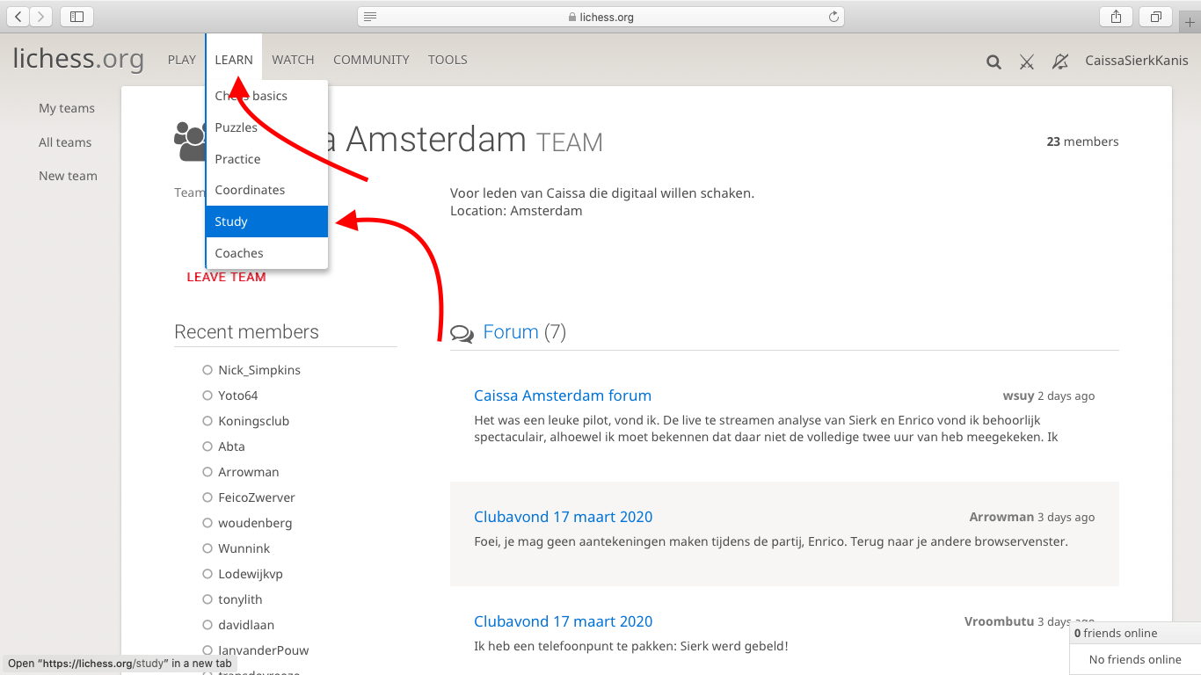
Task: Open the COMMUNITY menu
Action: point(371,60)
